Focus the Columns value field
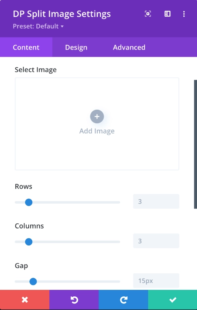This screenshot has height=310, width=197. pos(156,241)
